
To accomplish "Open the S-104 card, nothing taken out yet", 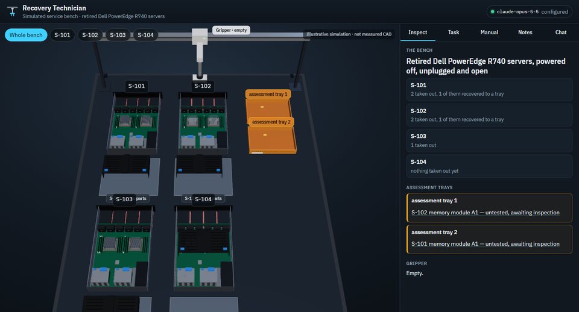I will coord(489,166).
